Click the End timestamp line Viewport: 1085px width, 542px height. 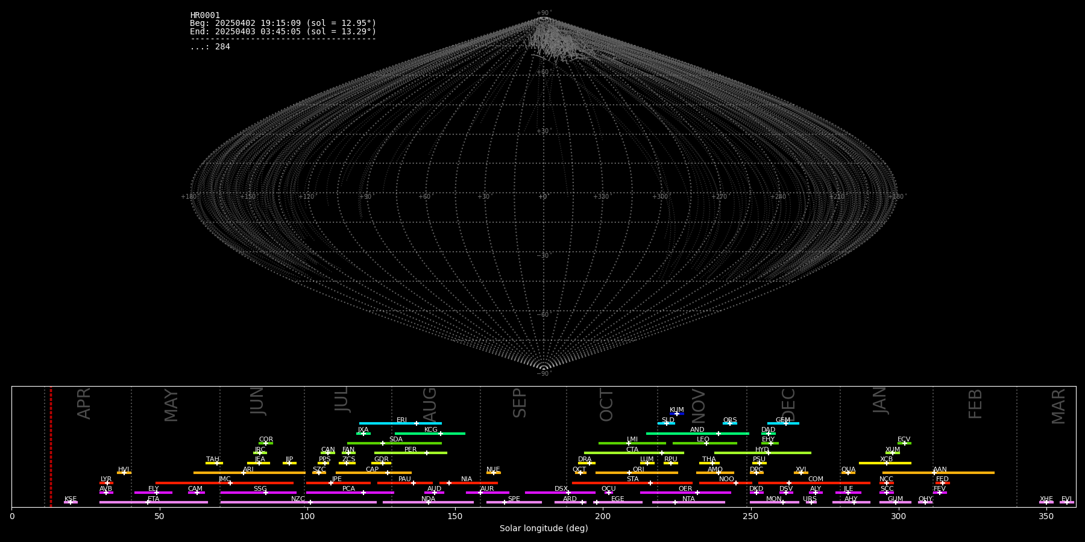tap(283, 32)
